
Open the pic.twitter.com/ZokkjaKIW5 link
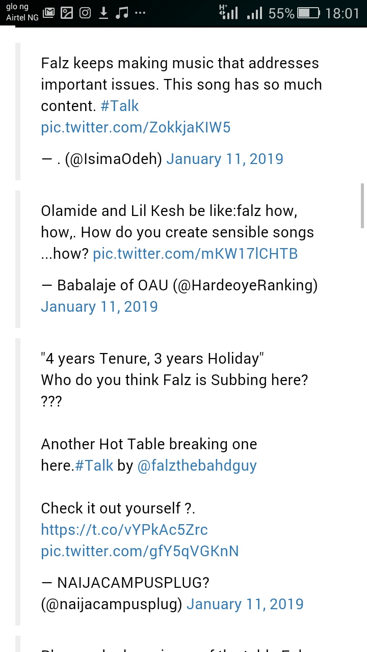(136, 127)
